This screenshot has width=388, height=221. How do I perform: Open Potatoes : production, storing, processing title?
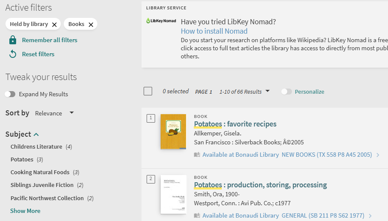pyautogui.click(x=260, y=185)
